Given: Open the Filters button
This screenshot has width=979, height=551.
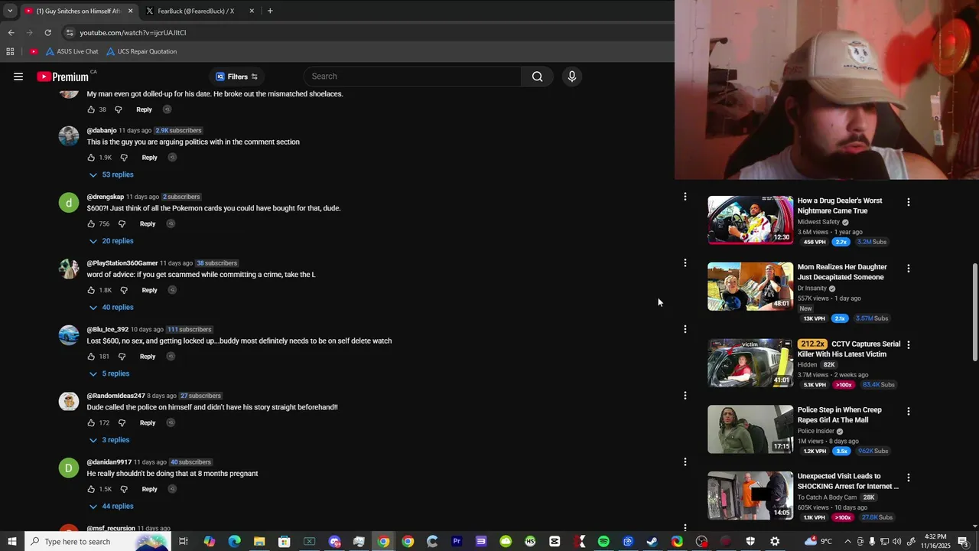Looking at the screenshot, I should pyautogui.click(x=236, y=77).
